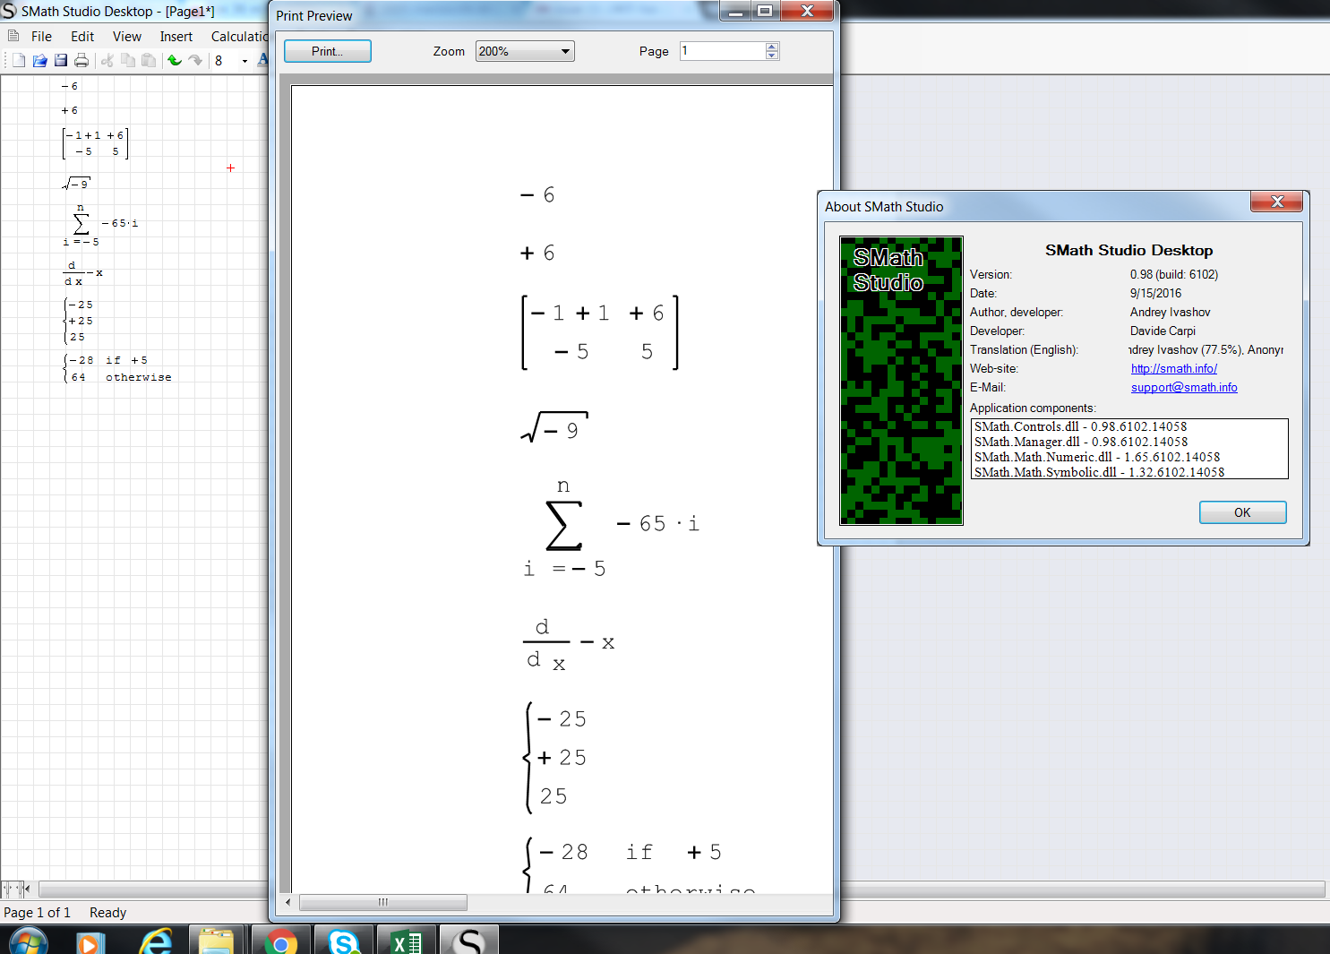Click the Open file folder icon
Viewport: 1330px width, 954px height.
[39, 60]
